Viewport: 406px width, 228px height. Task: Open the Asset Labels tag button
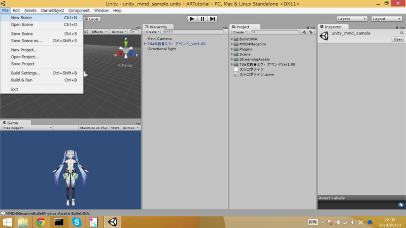click(401, 205)
